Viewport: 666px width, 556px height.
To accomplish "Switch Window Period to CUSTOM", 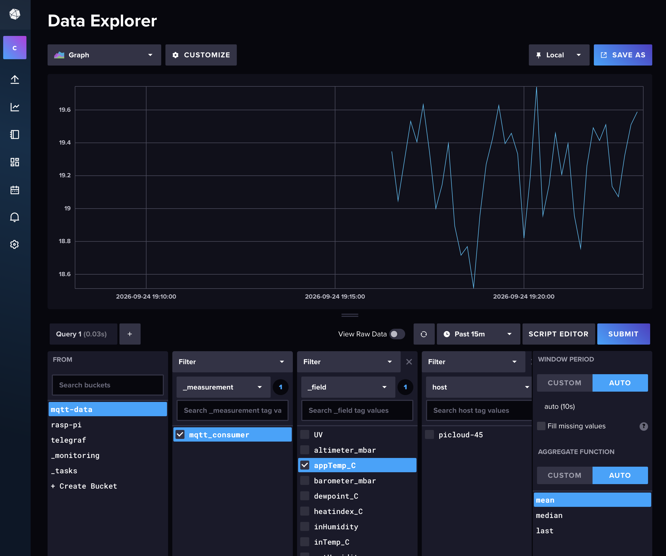I will point(565,383).
